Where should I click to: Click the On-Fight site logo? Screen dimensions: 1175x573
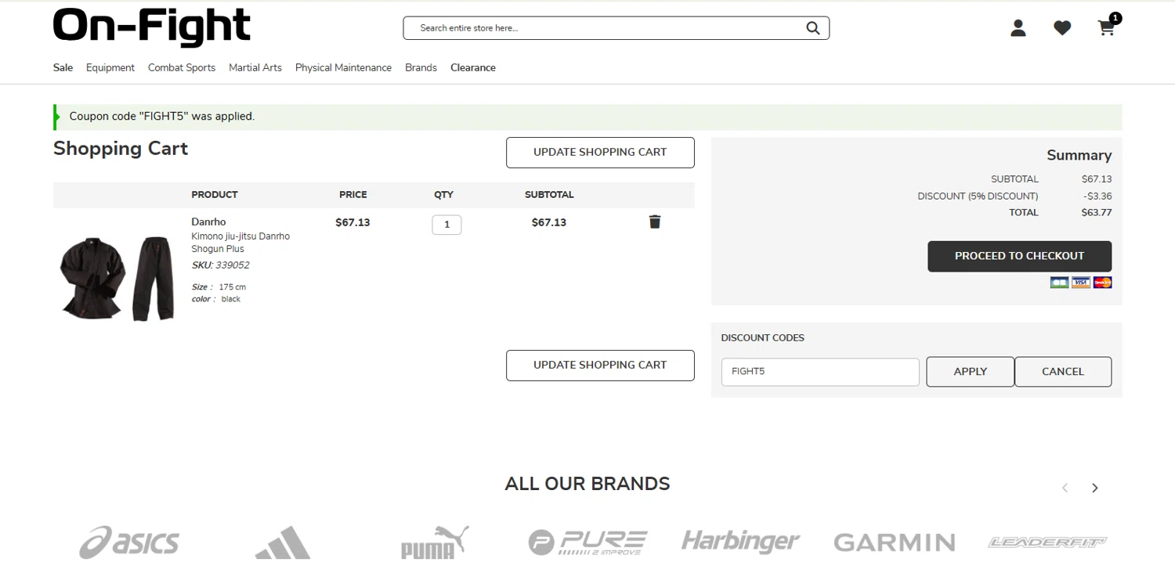click(152, 27)
